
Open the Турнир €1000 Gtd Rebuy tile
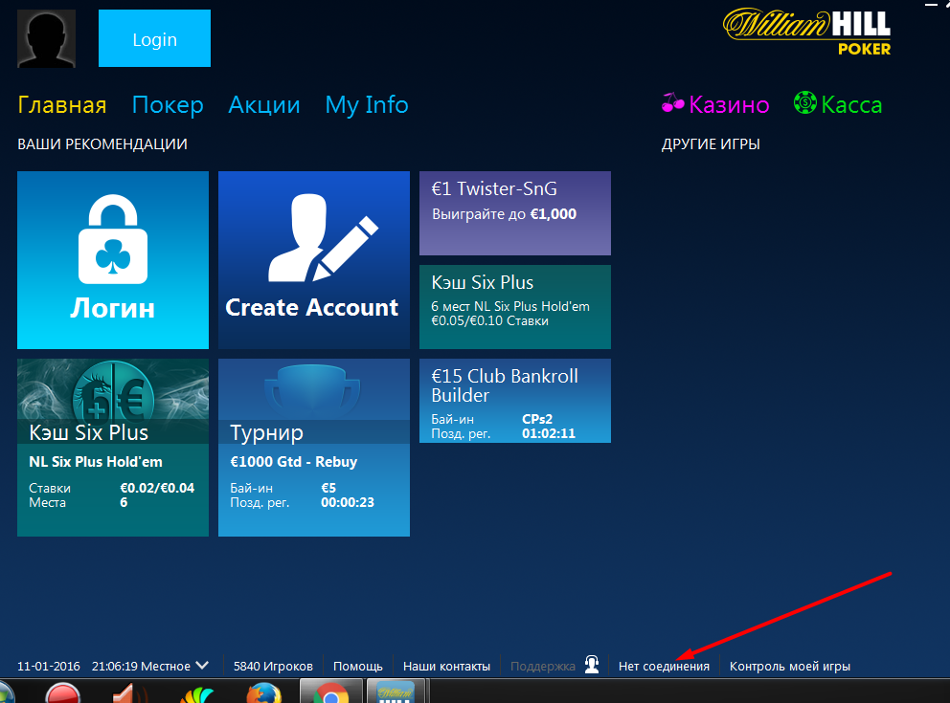click(314, 448)
